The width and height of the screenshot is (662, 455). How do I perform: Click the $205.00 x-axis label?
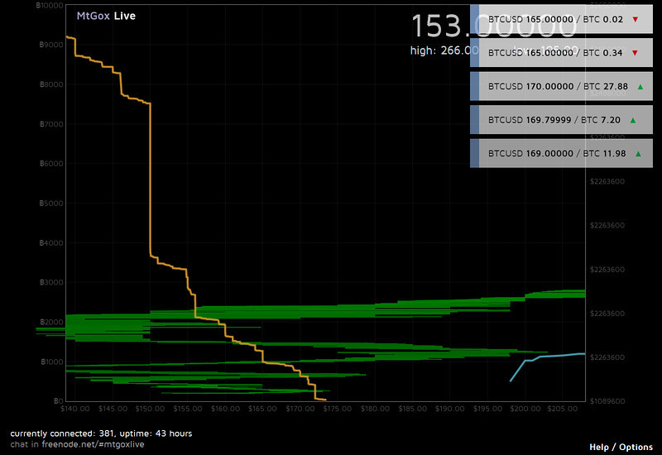563,409
